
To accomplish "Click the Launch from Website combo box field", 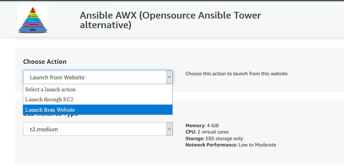I will [x=94, y=77].
